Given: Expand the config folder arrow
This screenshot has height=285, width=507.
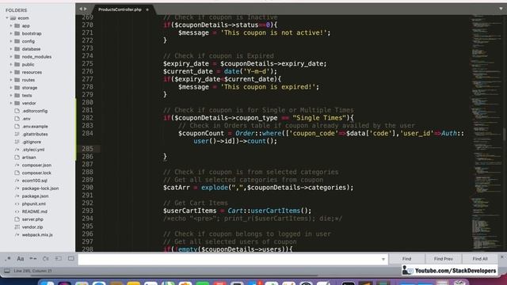Looking at the screenshot, I should tap(10, 41).
